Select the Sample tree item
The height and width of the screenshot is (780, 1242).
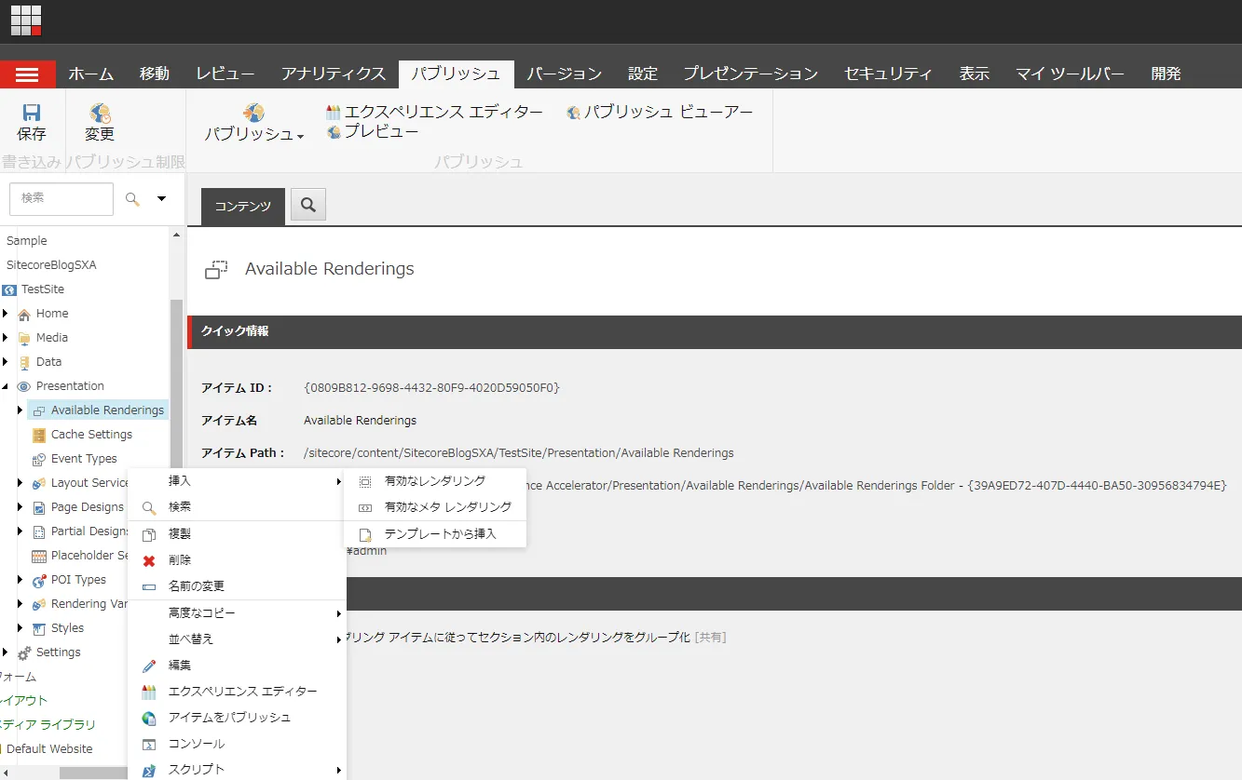(26, 241)
